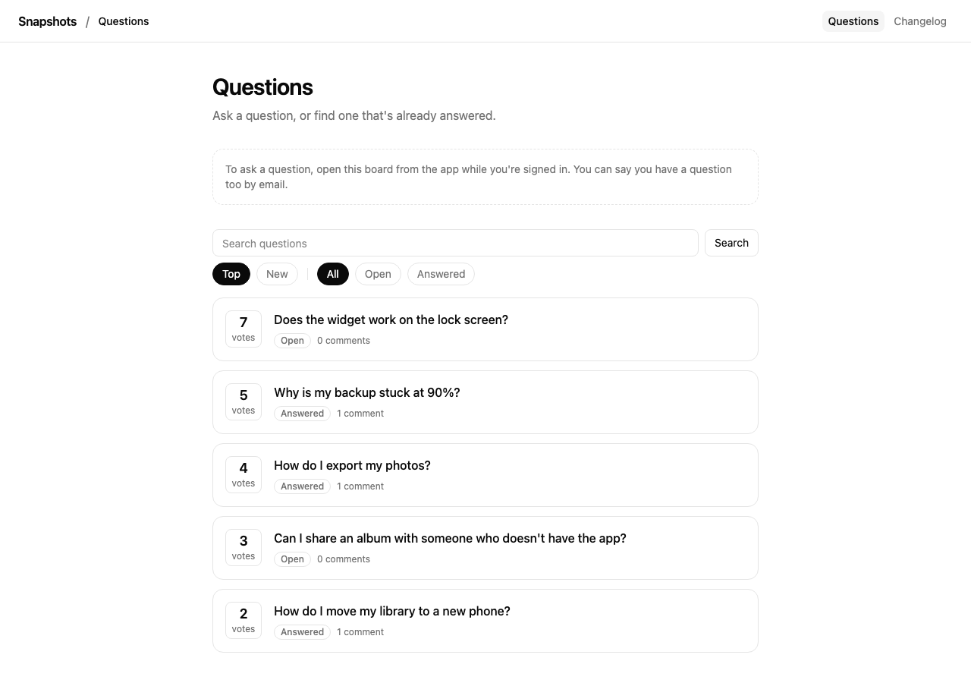Image resolution: width=971 pixels, height=683 pixels.
Task: Open "How do I move my library to a new phone?"
Action: pos(391,611)
